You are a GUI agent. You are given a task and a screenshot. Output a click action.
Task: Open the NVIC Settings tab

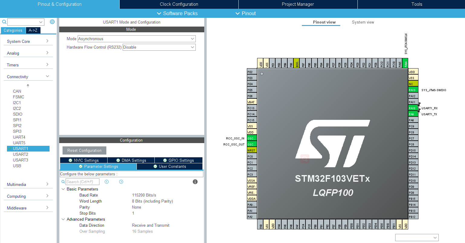coord(83,160)
